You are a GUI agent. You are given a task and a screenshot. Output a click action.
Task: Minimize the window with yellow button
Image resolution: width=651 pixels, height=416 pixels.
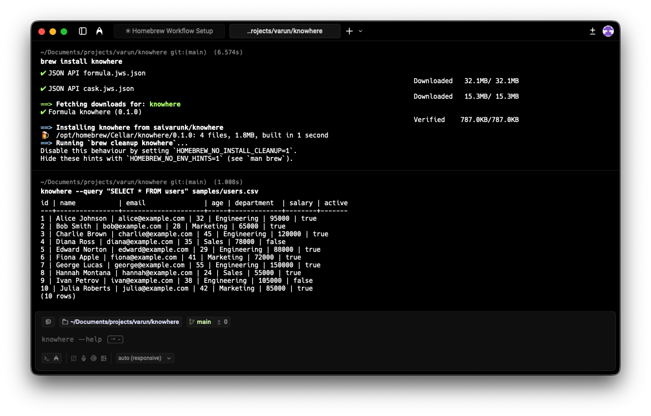click(53, 32)
